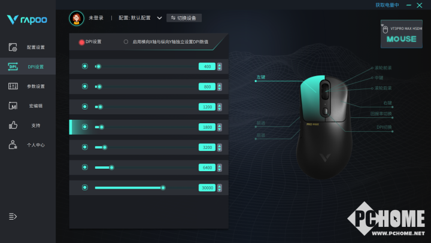
Task: Open the 宏编辑 macro editor icon
Action: tap(13, 105)
